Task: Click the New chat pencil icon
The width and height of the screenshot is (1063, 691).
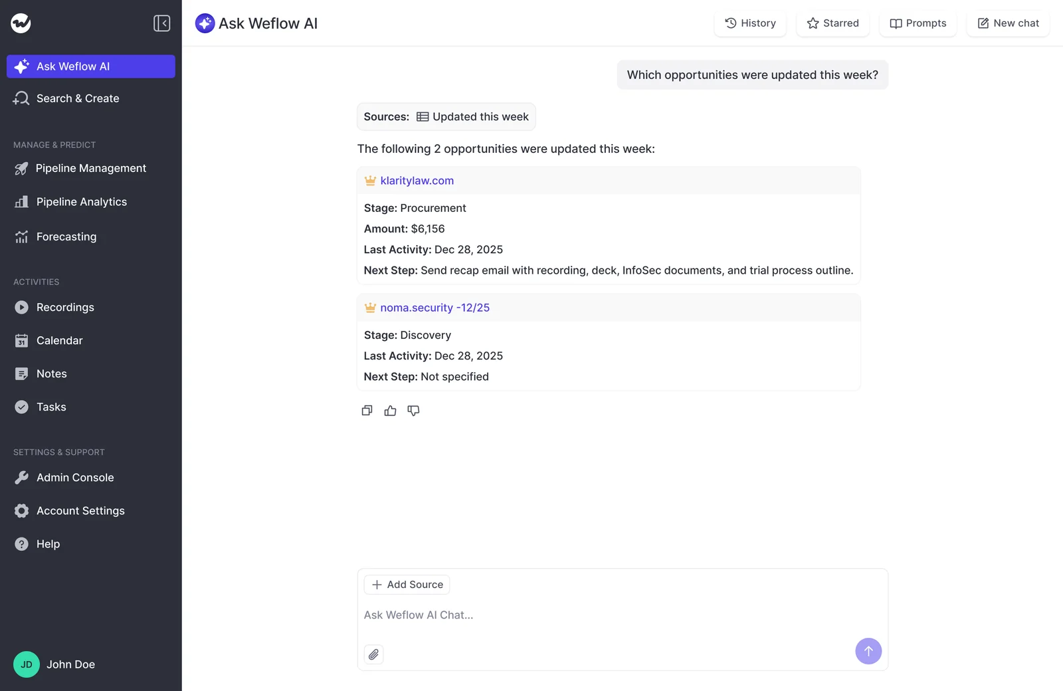Action: 983,23
